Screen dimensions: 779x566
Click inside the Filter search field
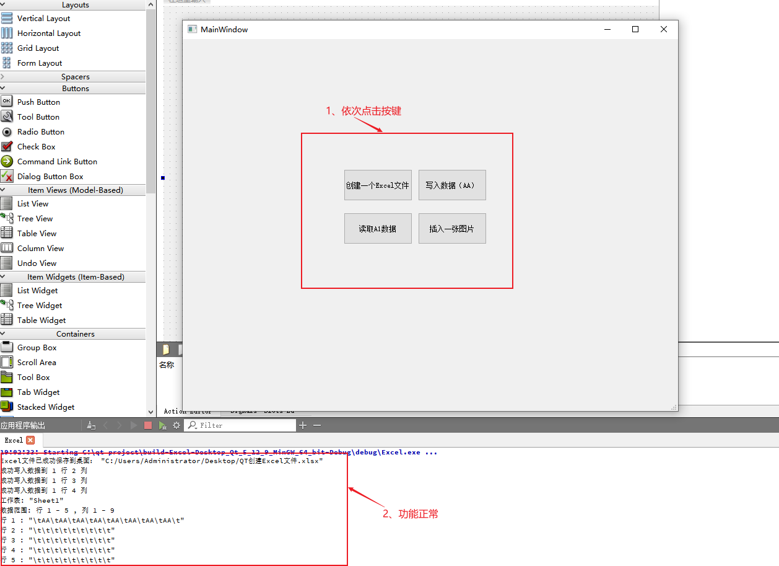[242, 425]
